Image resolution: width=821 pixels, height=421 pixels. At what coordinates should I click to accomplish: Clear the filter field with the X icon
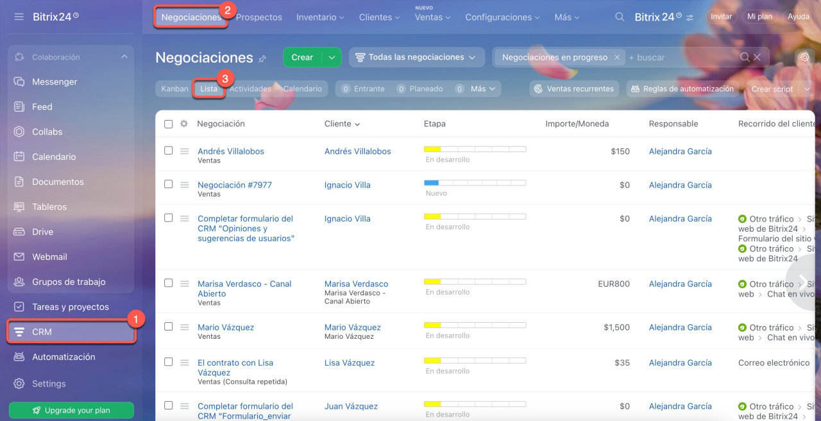tap(757, 57)
